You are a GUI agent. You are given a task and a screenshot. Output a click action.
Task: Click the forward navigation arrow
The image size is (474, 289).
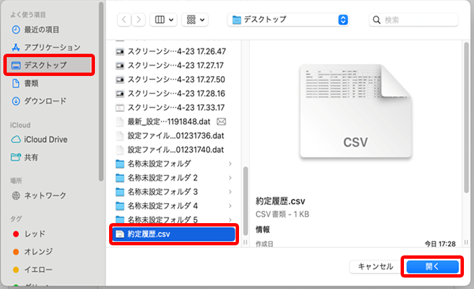139,20
